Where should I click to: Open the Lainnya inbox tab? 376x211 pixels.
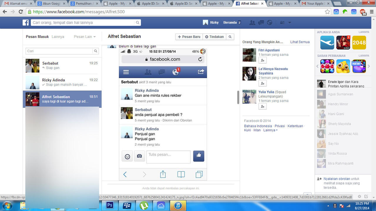point(58,37)
